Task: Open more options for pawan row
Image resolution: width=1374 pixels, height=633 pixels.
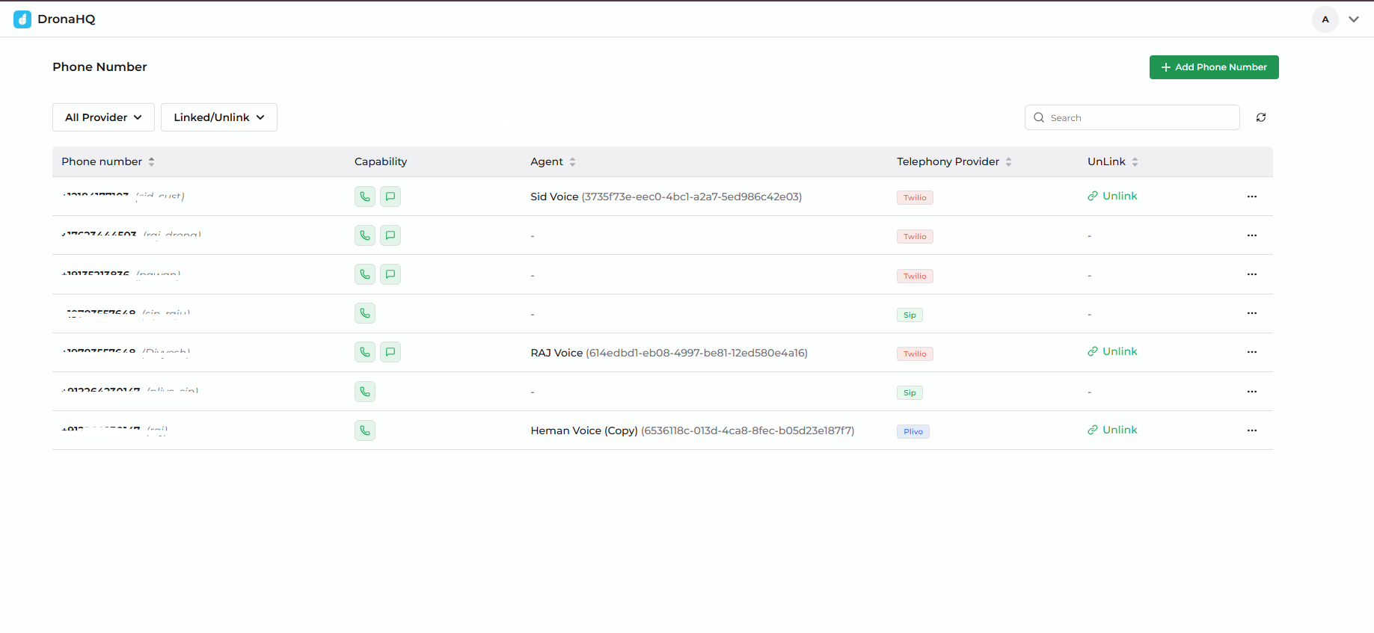Action: (1252, 274)
